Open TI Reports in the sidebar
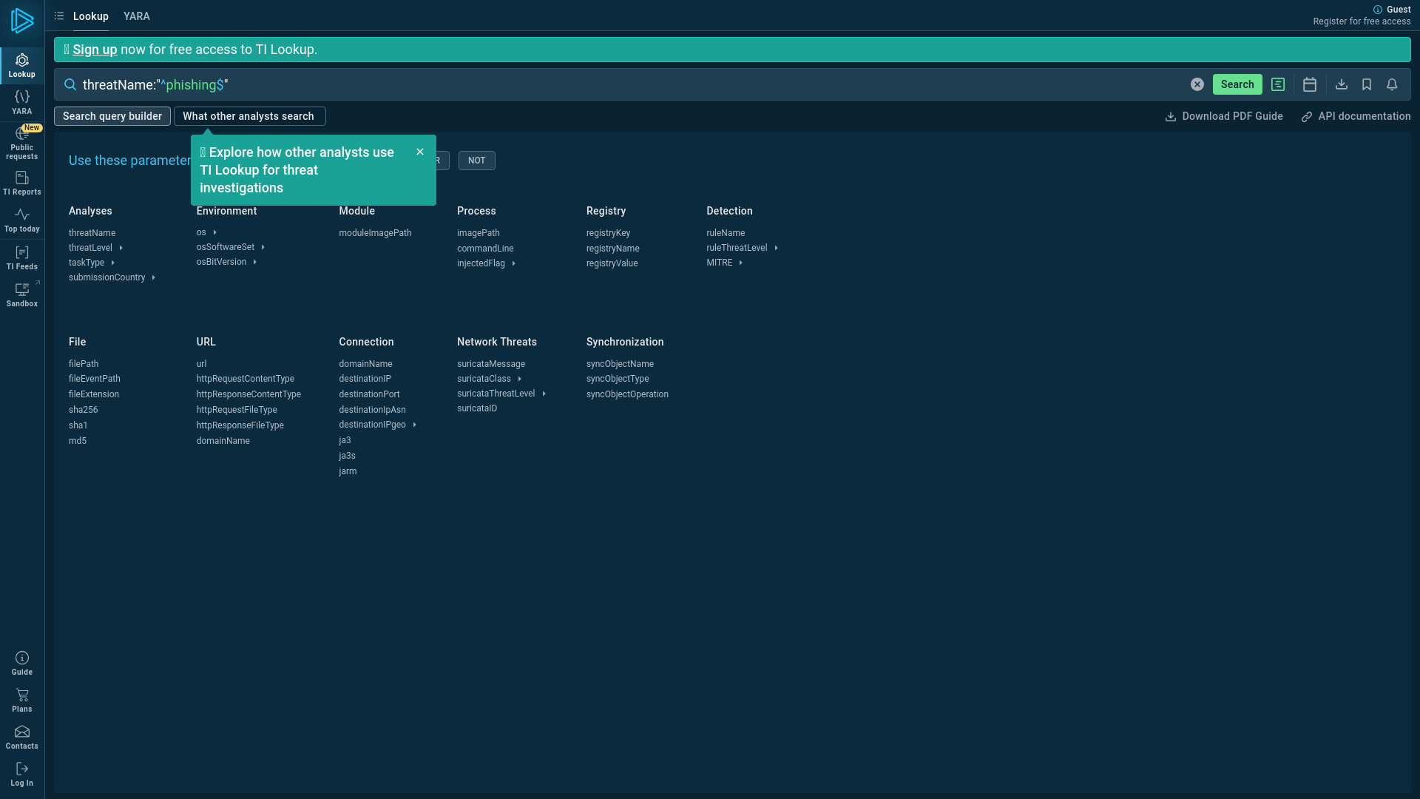The image size is (1420, 799). coord(21,182)
